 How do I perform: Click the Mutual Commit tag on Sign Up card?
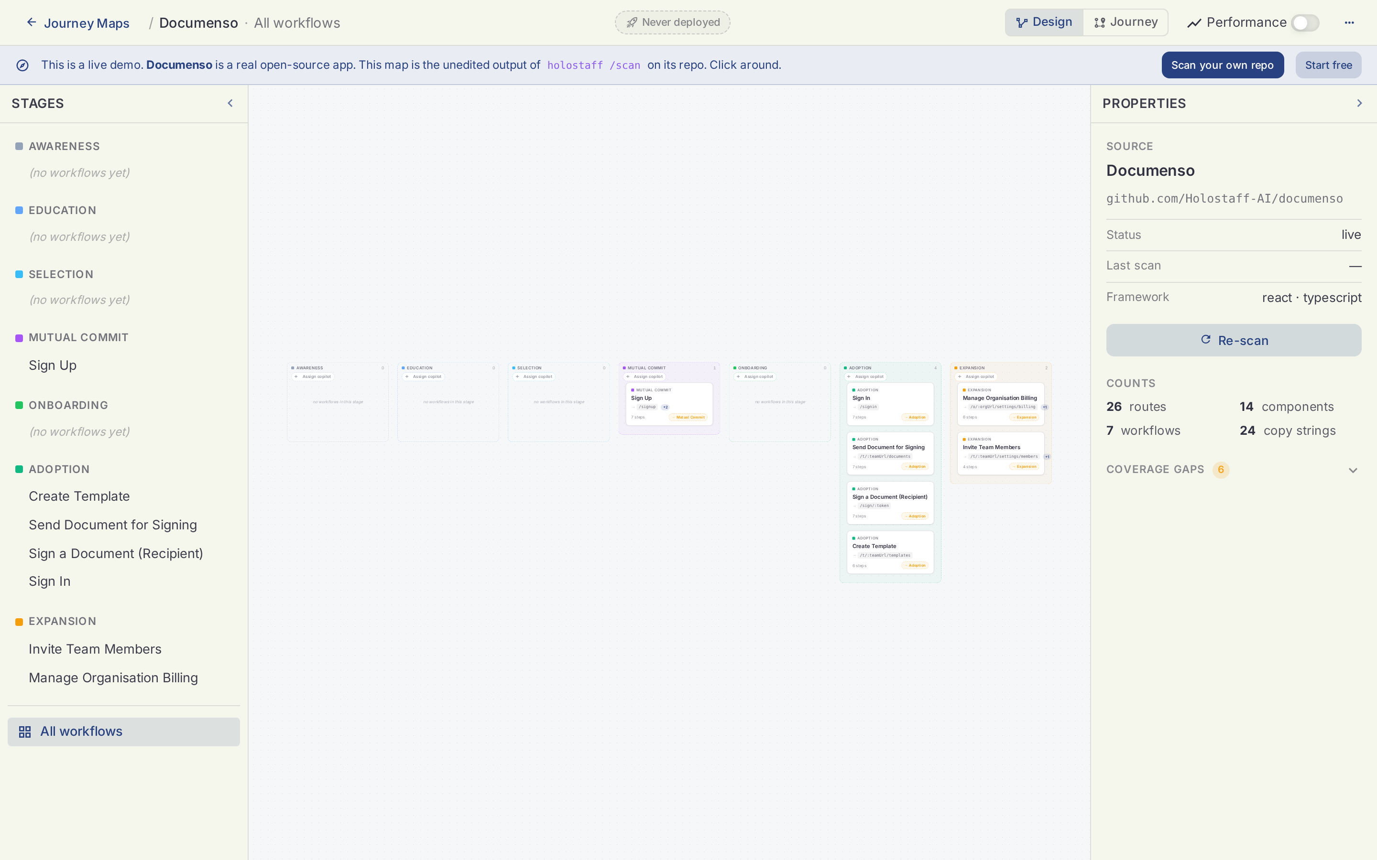[x=688, y=418]
